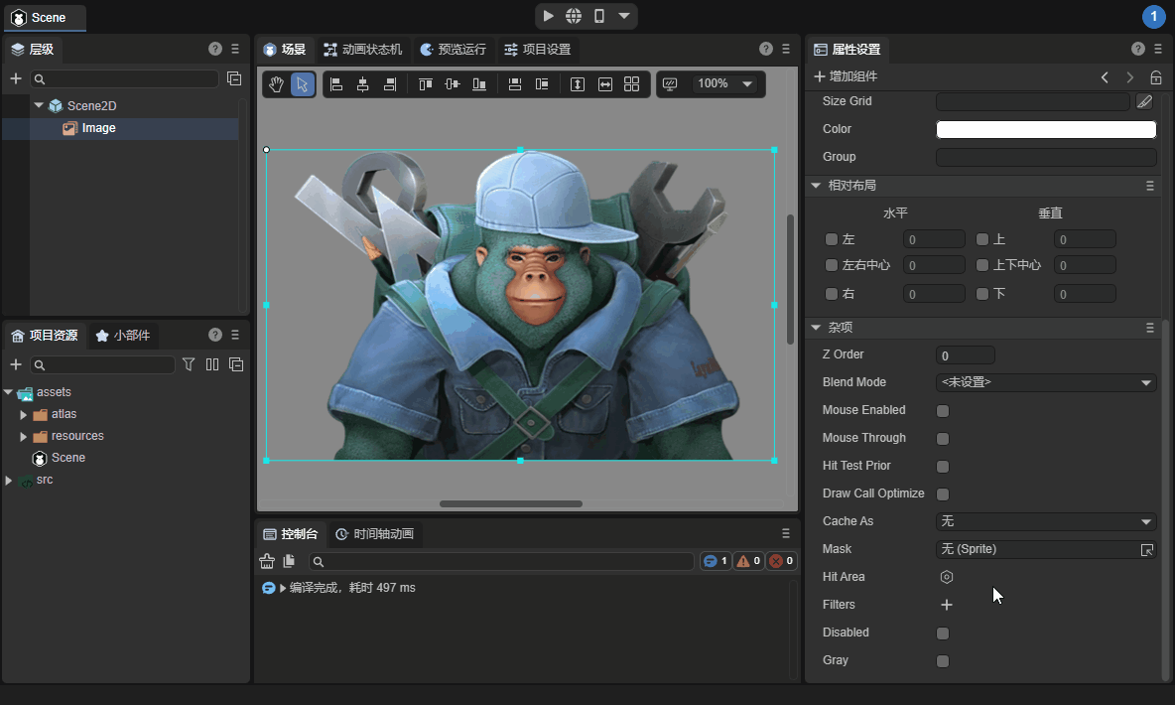Viewport: 1175px width, 705px height.
Task: Open the Cache As dropdown
Action: pos(1046,521)
